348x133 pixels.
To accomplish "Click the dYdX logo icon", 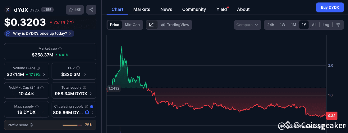I will pos(8,10).
